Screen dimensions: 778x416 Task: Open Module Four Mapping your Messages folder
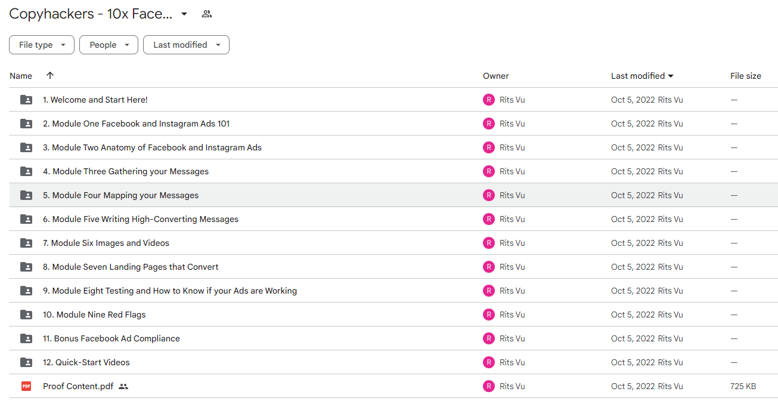click(x=120, y=195)
